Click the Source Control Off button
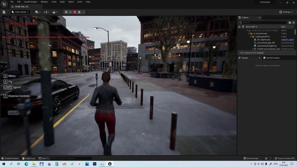 [284, 158]
